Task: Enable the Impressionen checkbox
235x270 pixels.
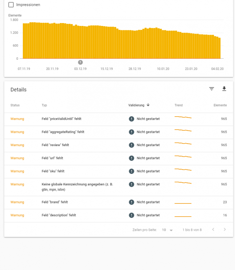Action: [x=11, y=5]
